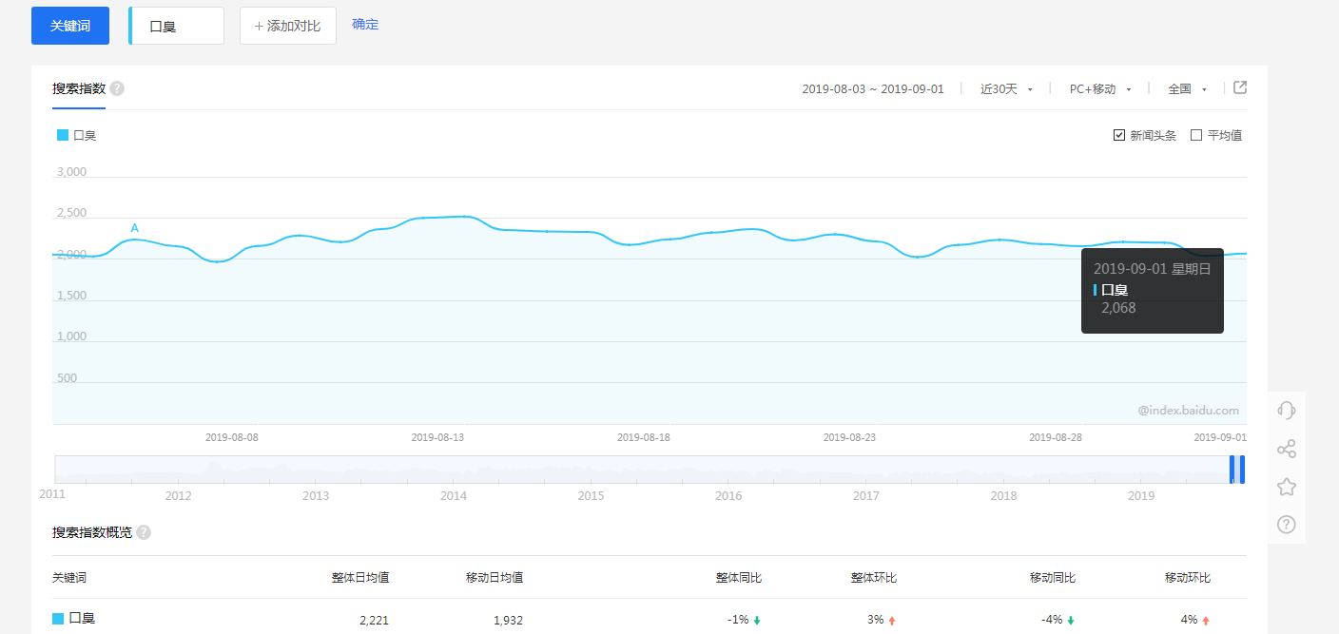Open the help question mark icon in sidebar
This screenshot has width=1339, height=634.
pyautogui.click(x=1286, y=525)
